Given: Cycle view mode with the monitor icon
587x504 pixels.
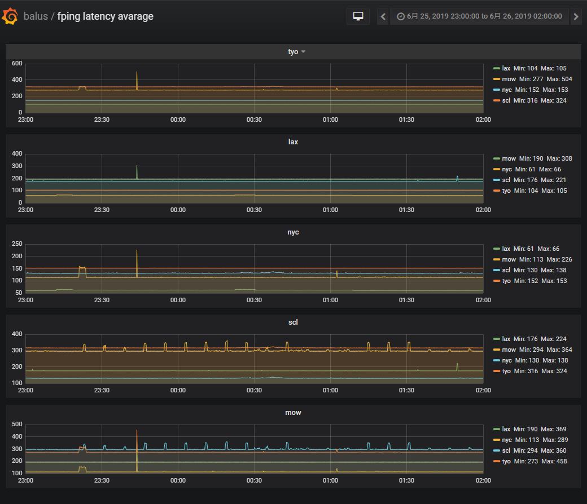Looking at the screenshot, I should [x=358, y=16].
